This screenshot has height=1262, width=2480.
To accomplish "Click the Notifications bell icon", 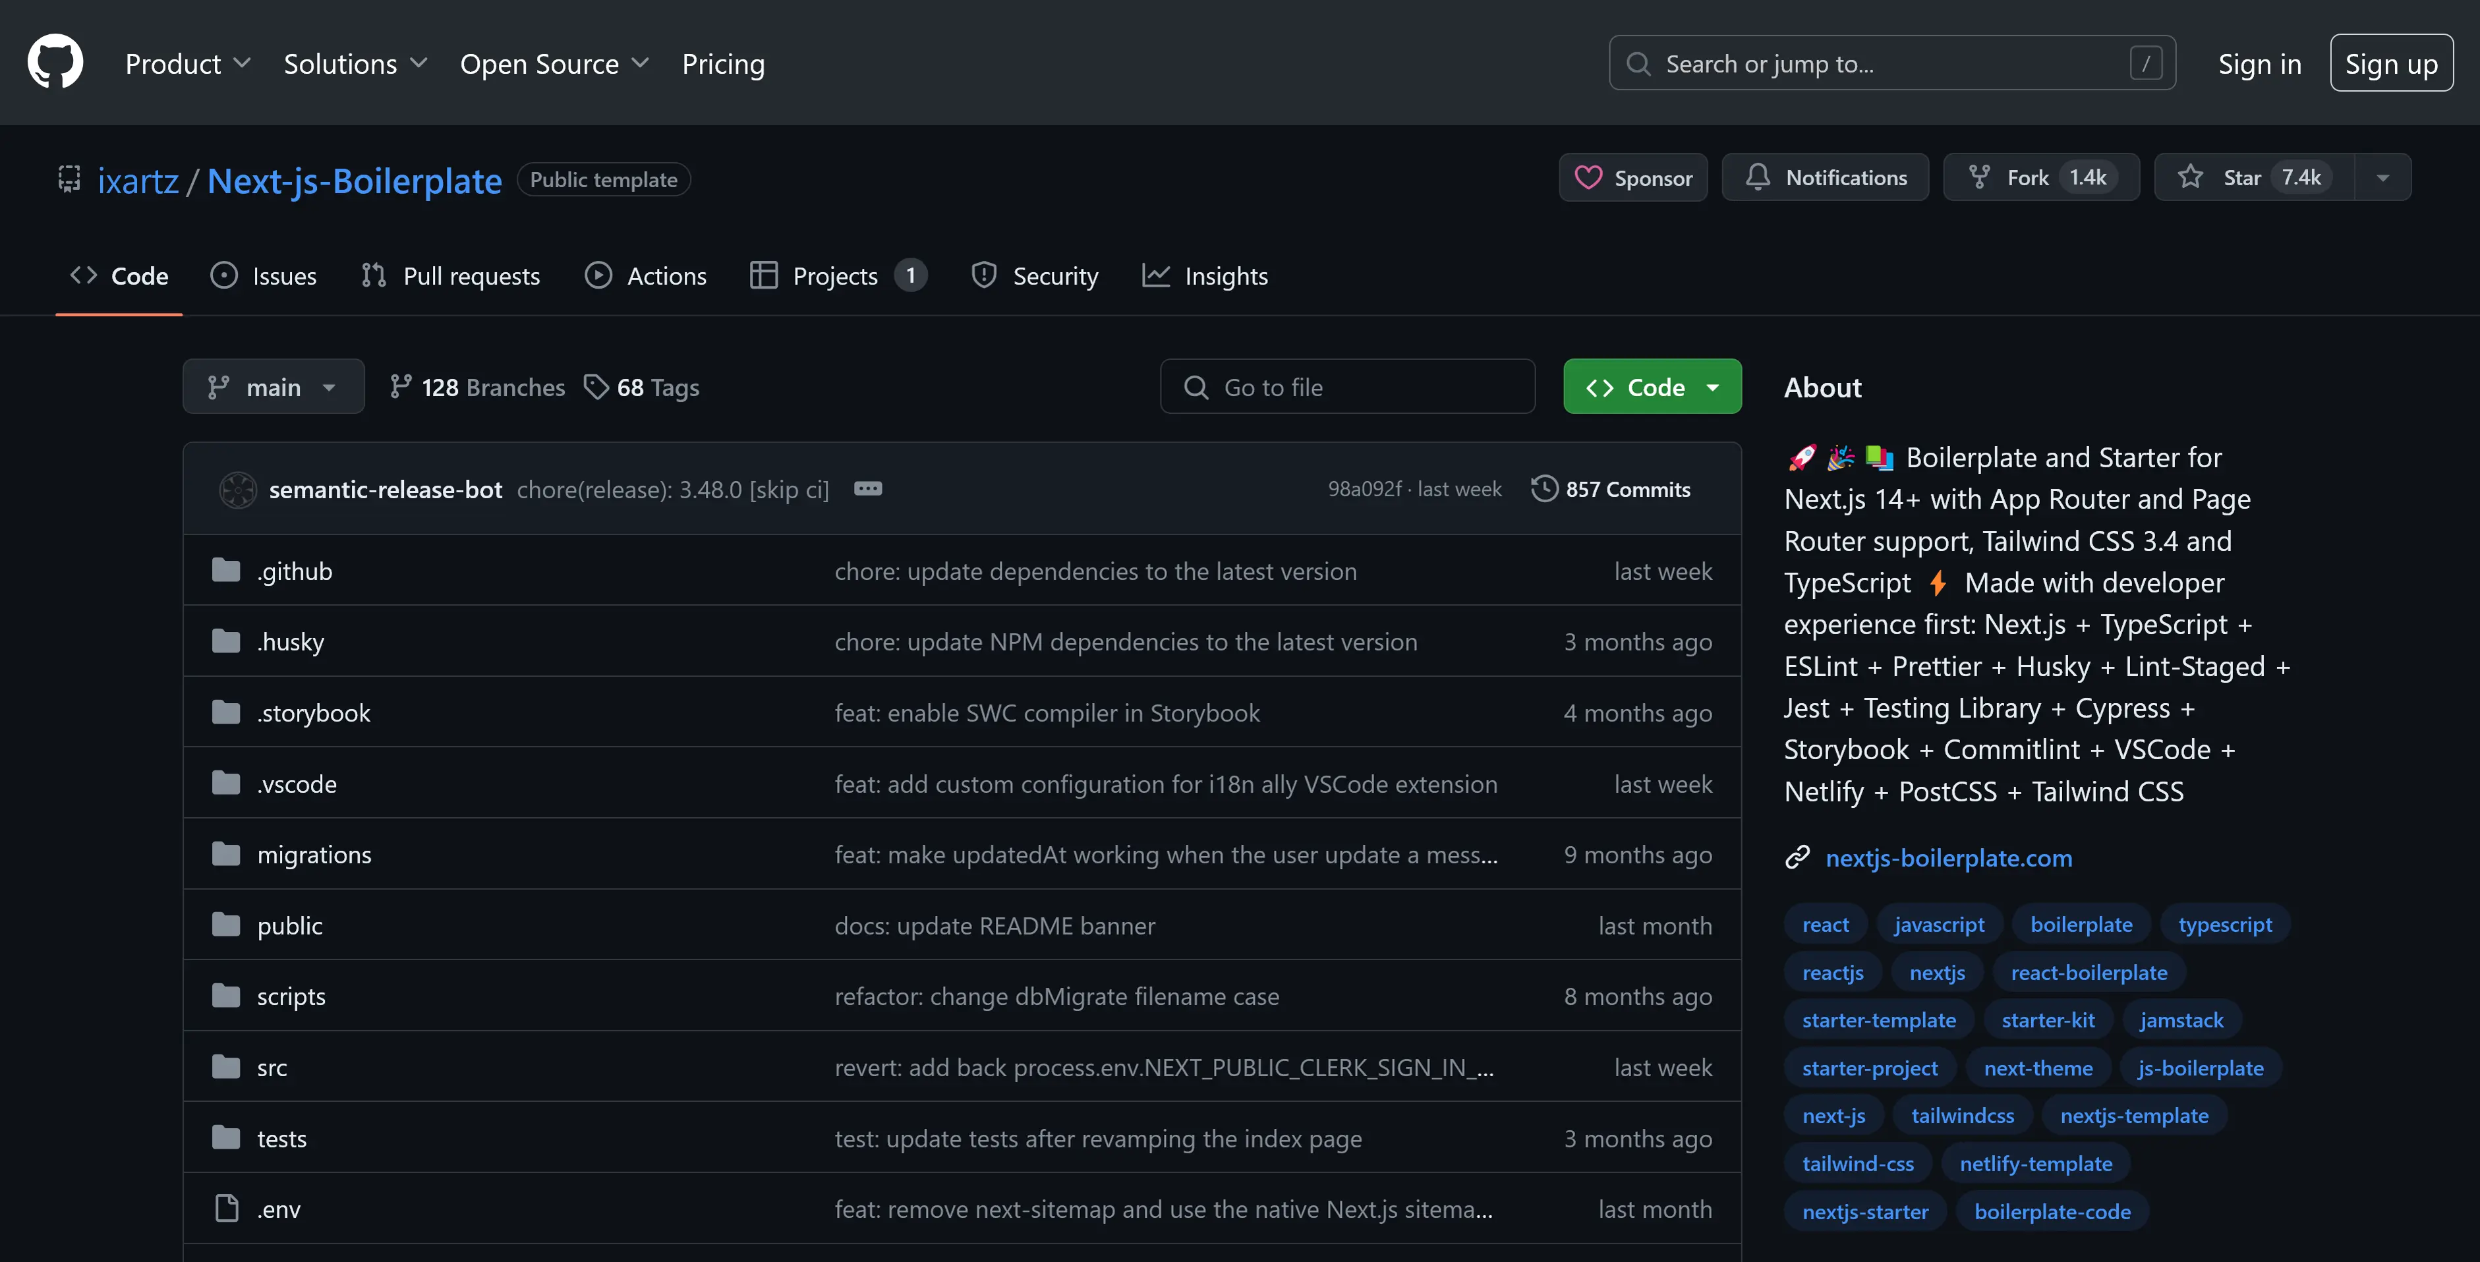I will [1757, 177].
